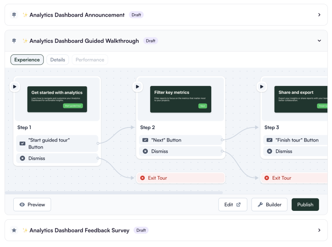Open the flow in the Builder

[x=269, y=204]
